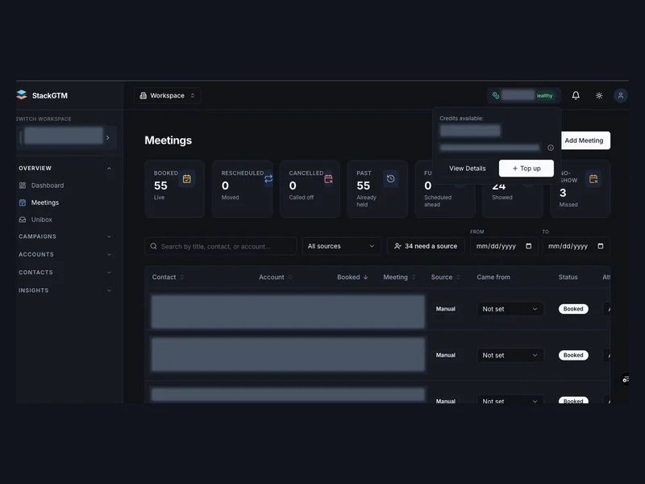
Task: Open the notifications bell
Action: 576,95
